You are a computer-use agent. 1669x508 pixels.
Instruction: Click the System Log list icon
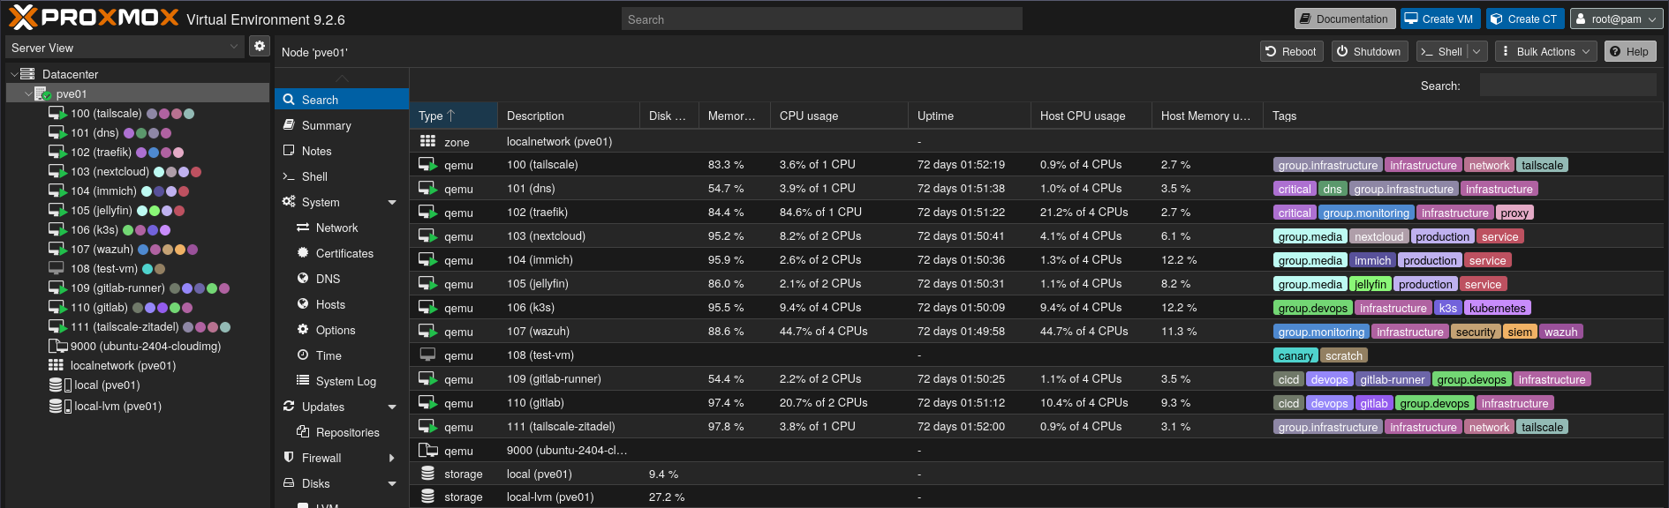303,380
